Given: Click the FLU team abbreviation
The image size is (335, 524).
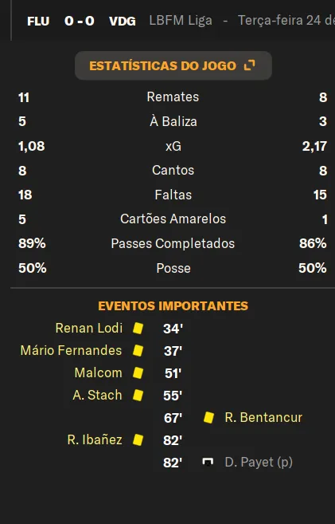Looking at the screenshot, I should coord(38,22).
